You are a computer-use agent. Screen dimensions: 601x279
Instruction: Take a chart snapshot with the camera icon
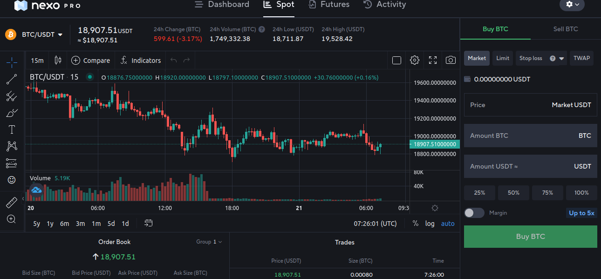point(450,60)
